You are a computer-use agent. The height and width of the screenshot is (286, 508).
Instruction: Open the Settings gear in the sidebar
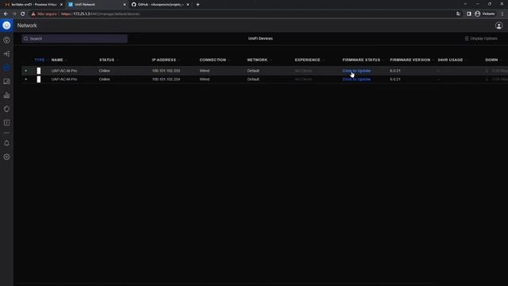6,157
